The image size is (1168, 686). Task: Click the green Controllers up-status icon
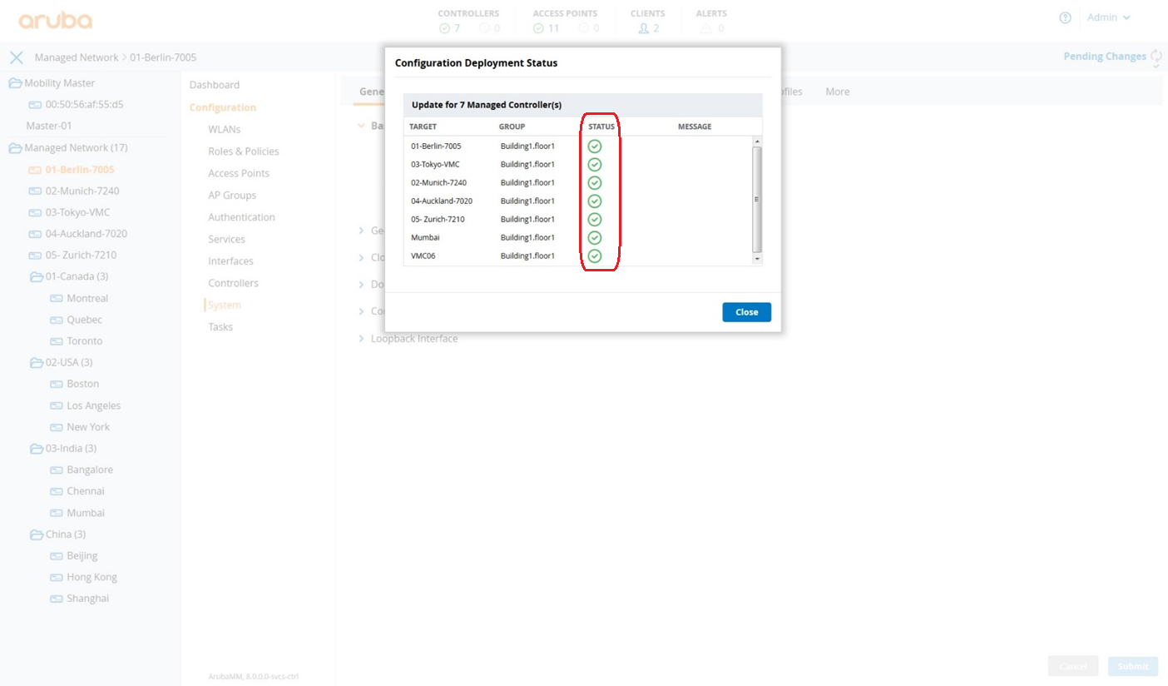(444, 28)
